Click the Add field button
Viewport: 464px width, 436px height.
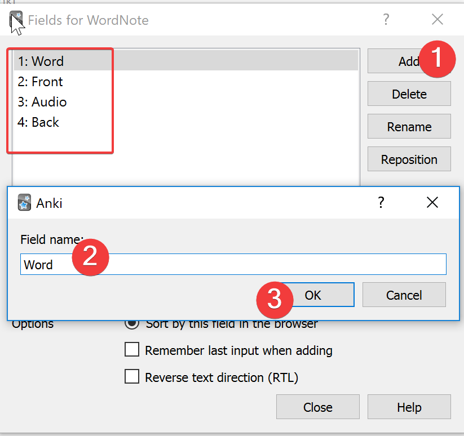click(409, 61)
